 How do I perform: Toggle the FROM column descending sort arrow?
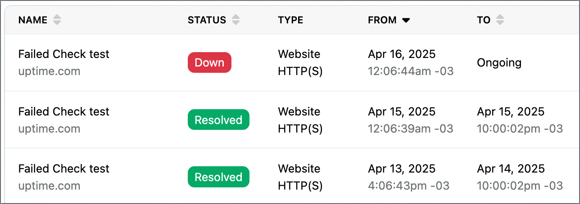click(x=406, y=20)
